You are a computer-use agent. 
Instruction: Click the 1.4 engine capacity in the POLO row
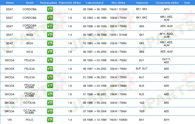click(x=70, y=120)
